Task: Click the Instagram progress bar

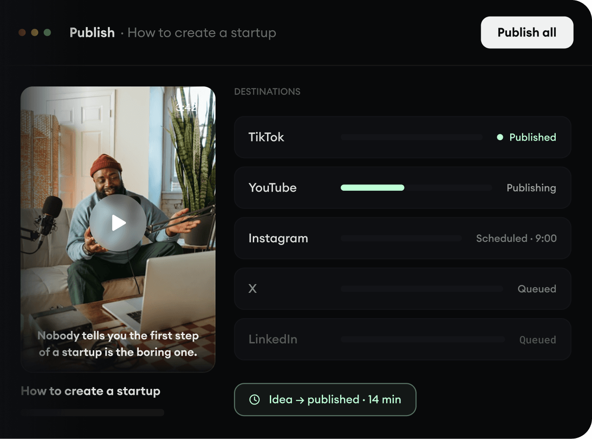Action: [x=401, y=238]
